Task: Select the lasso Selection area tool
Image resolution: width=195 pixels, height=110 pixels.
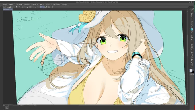Action: click(x=192, y=21)
